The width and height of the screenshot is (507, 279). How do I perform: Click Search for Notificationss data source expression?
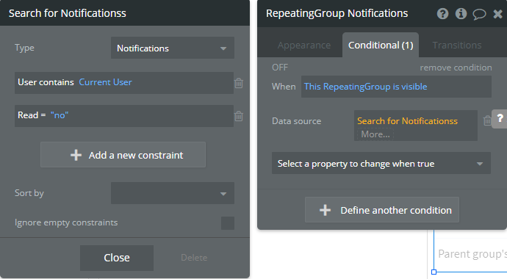pyautogui.click(x=407, y=121)
